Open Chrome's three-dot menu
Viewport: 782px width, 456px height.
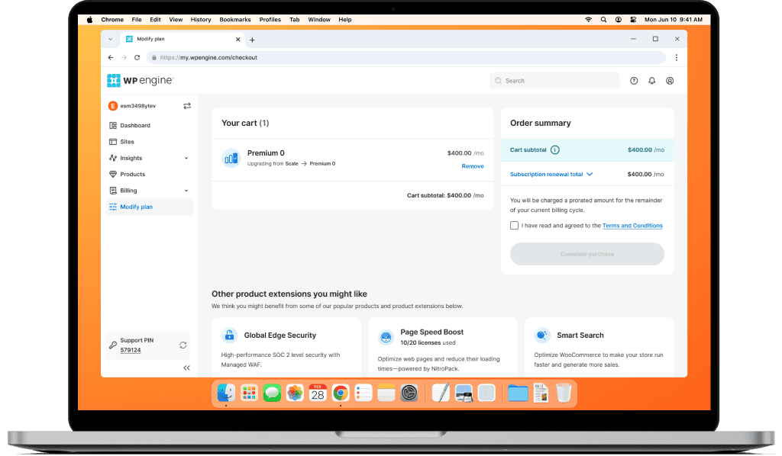[677, 58]
